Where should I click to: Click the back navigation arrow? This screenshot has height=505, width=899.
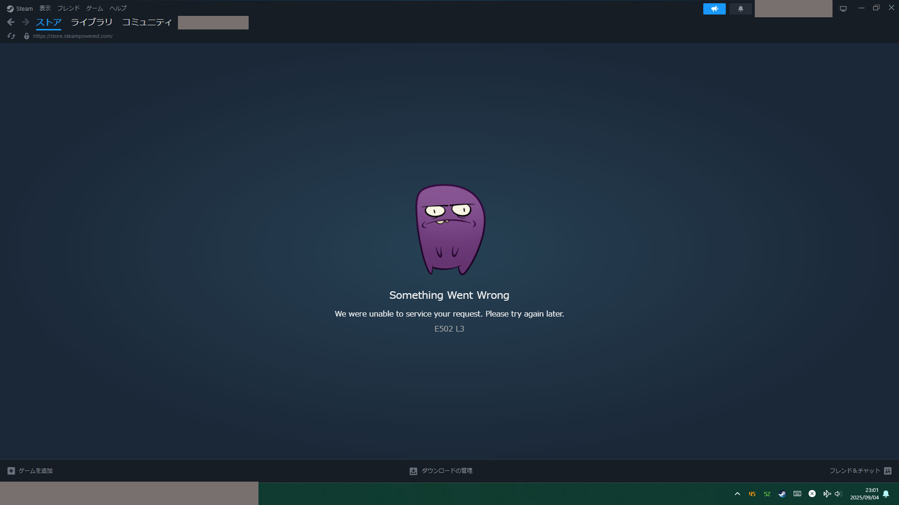click(11, 22)
